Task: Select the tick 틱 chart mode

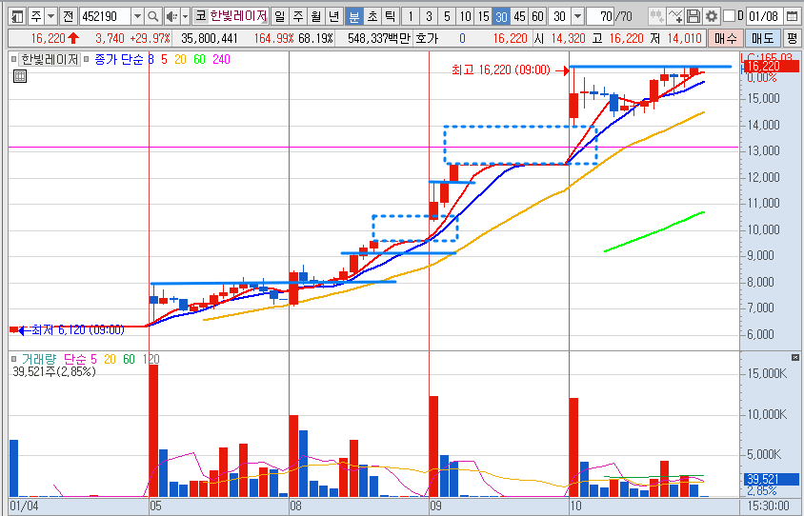Action: 391,16
